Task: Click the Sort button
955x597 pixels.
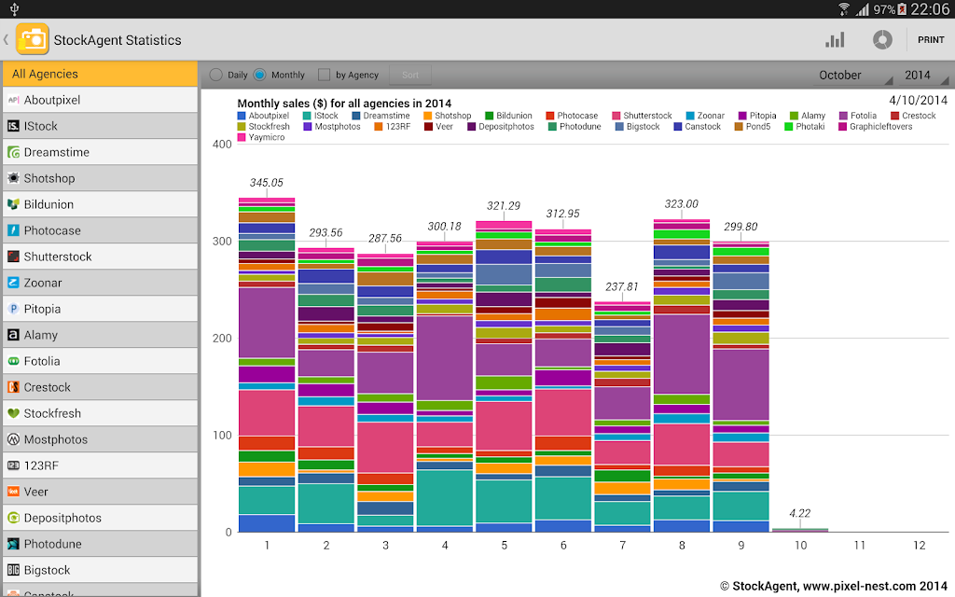Action: click(x=410, y=75)
